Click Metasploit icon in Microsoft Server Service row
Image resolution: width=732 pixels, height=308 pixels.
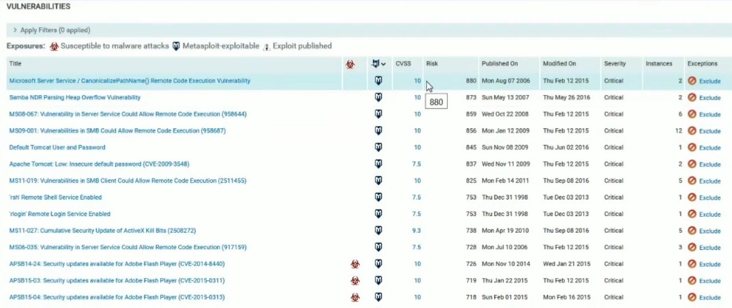pos(378,81)
